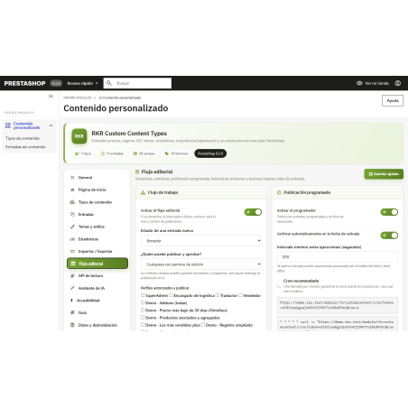Check Demo - Productos asociados y agrupados
This screenshot has width=408, height=408.
point(143,318)
